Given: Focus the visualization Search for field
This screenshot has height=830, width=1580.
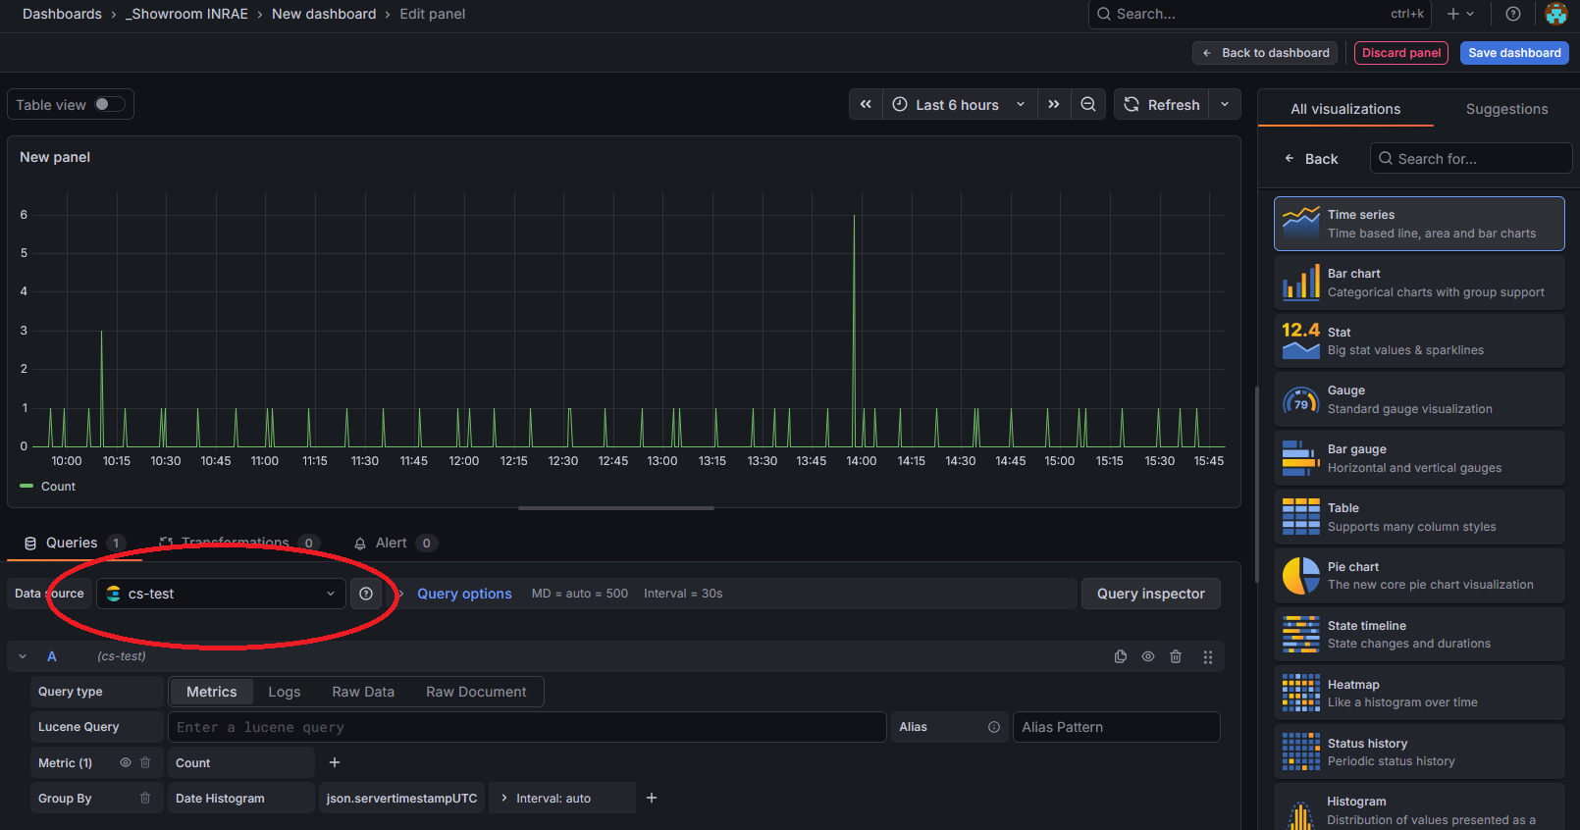Looking at the screenshot, I should [1471, 159].
